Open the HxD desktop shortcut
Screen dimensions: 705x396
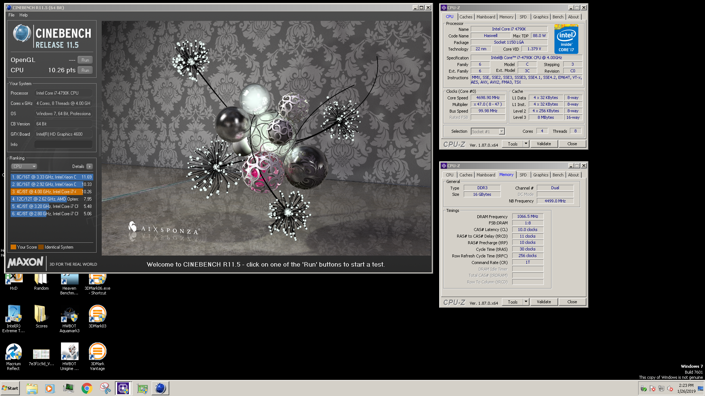pyautogui.click(x=14, y=282)
